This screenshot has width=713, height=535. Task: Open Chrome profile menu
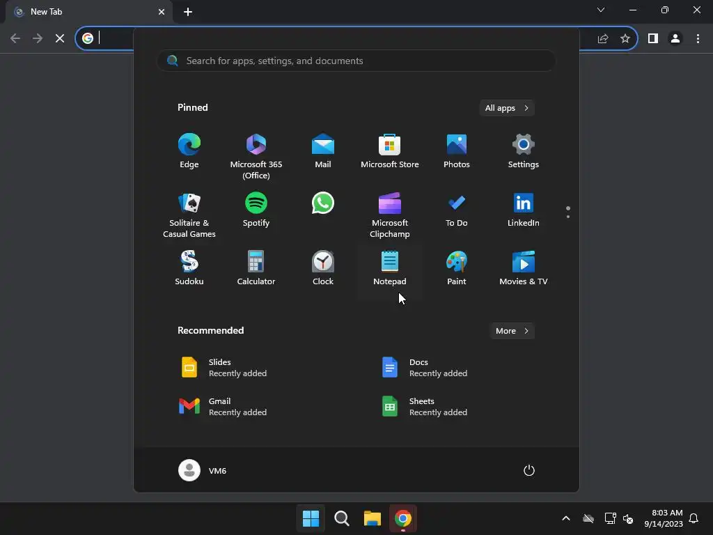[x=675, y=38]
